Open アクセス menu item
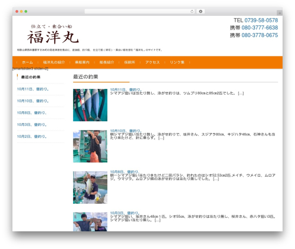Viewport: 295px width, 249px height. pyautogui.click(x=152, y=62)
